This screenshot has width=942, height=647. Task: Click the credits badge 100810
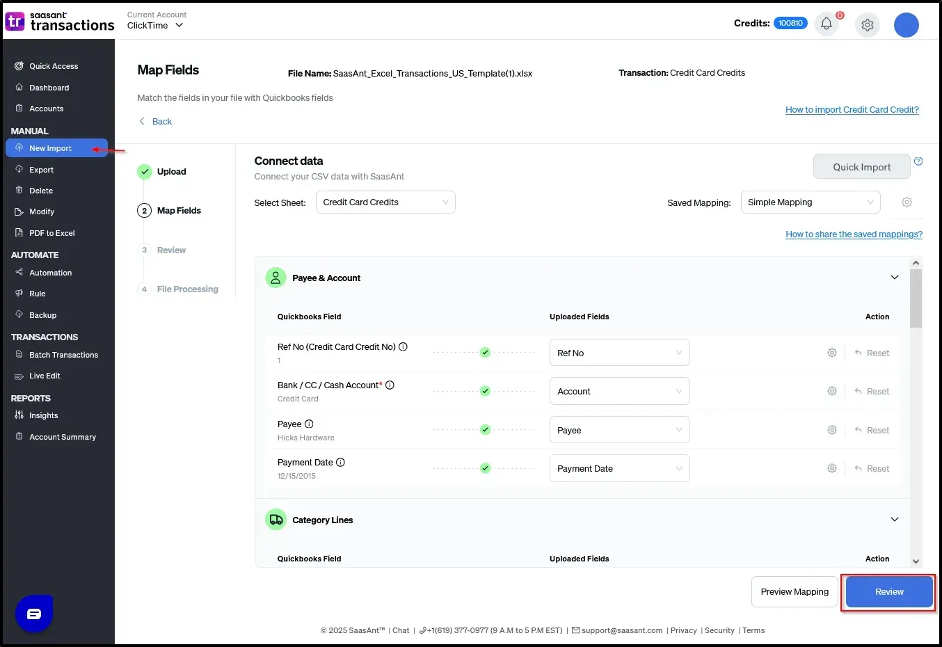(790, 23)
